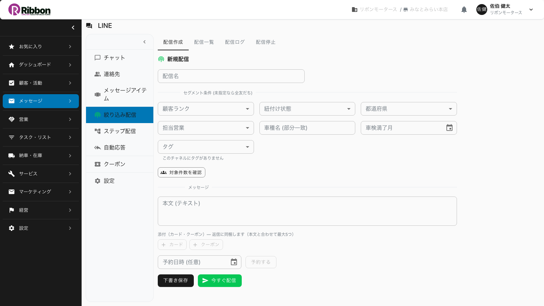Click the 佐健 user avatar

482,10
